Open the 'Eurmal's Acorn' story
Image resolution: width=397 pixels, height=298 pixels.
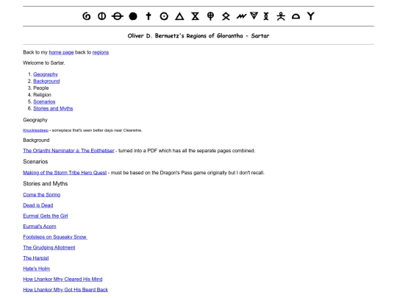pyautogui.click(x=40, y=227)
